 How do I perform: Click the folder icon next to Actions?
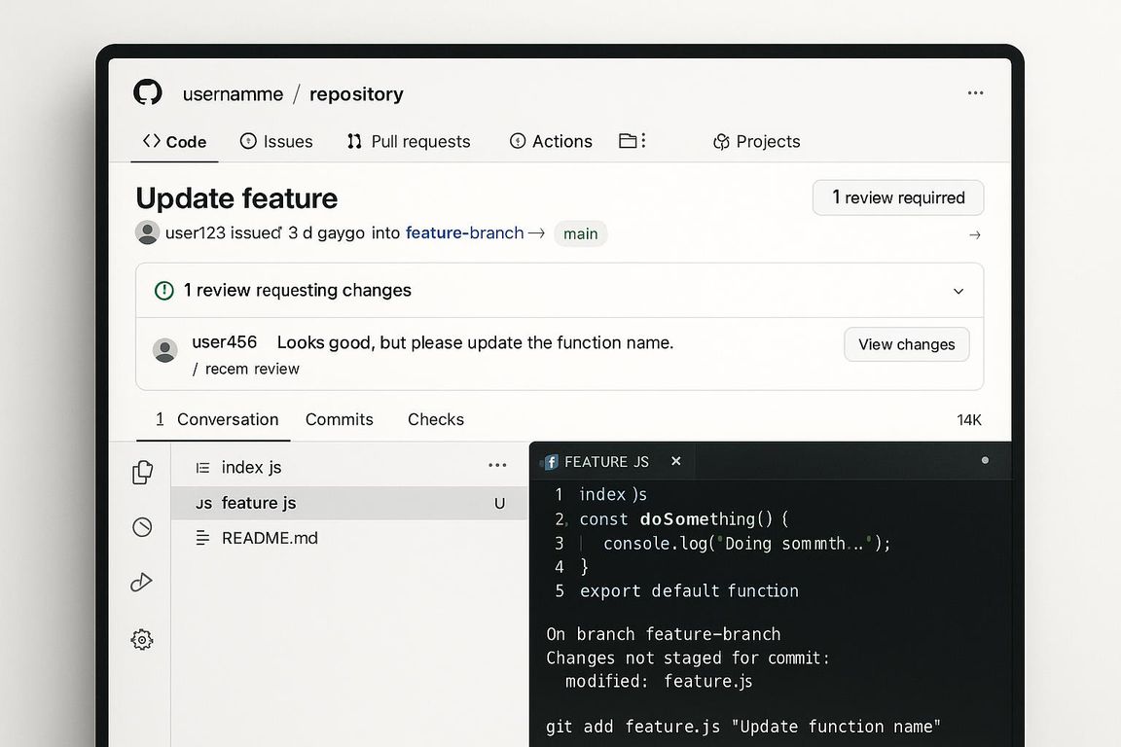click(x=627, y=140)
